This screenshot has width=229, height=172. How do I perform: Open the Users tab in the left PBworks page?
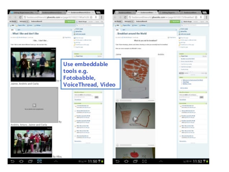pos(30,25)
